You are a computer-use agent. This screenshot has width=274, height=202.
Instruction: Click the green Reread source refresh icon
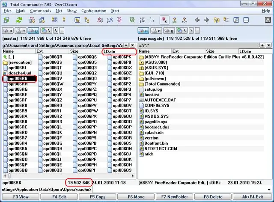[x=19, y=20]
